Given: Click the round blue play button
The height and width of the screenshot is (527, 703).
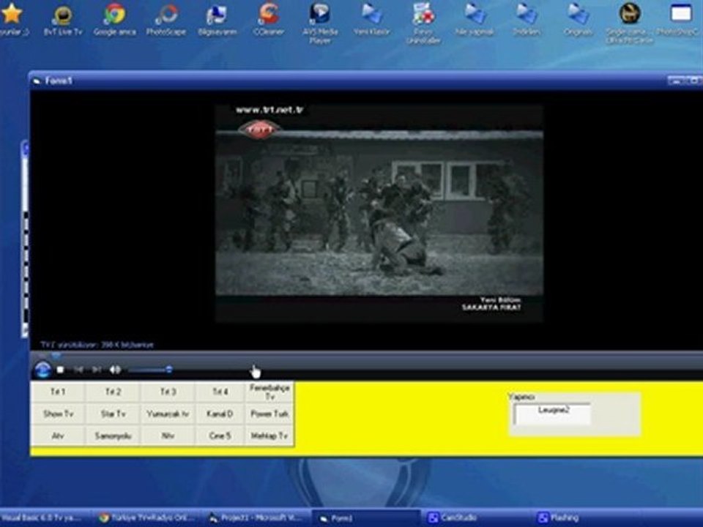Looking at the screenshot, I should [x=42, y=370].
